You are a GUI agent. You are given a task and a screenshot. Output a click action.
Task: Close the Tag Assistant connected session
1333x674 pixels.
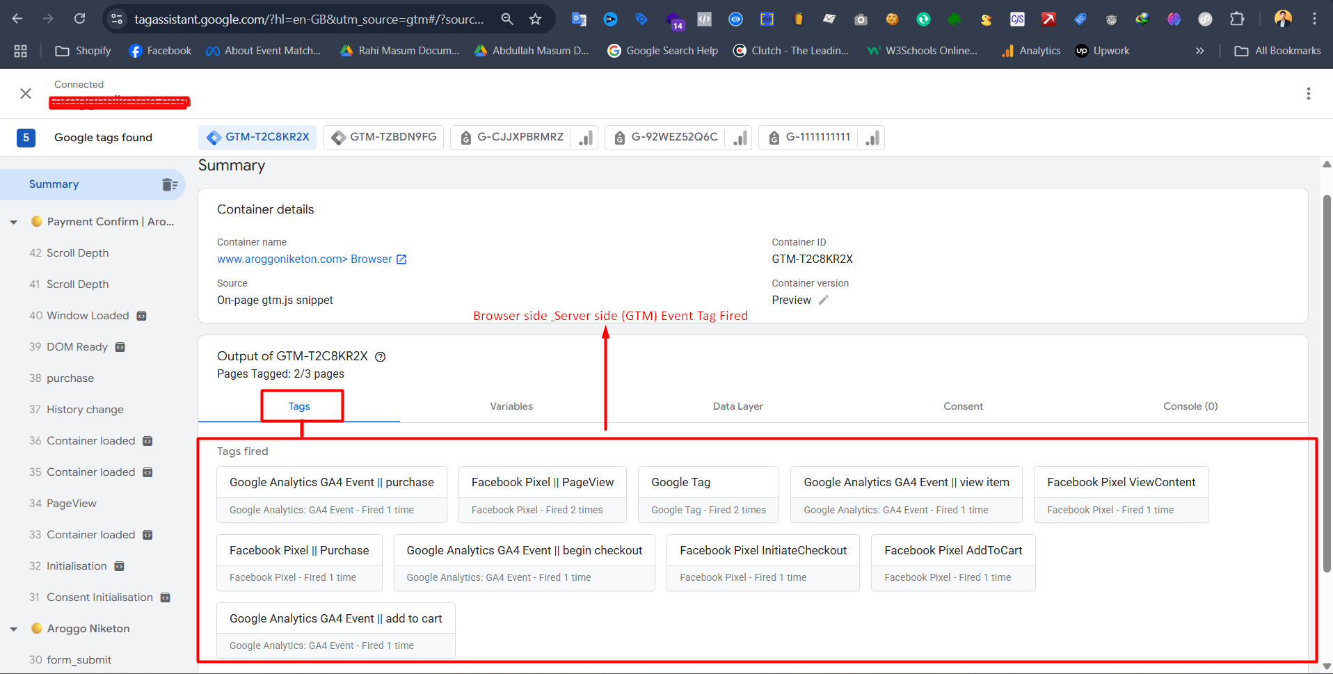click(26, 94)
